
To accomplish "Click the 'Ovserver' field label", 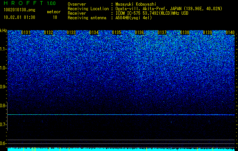I will [77, 4].
